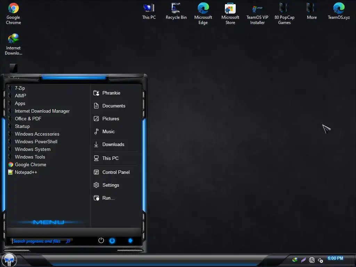Select the More desktop folder icon
Viewport: 356px width, 267px height.
(311, 11)
